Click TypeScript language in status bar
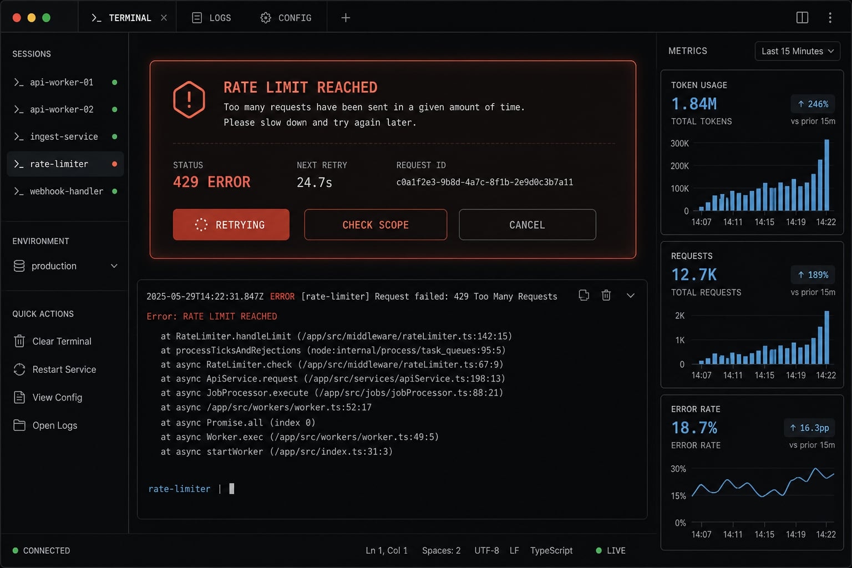The image size is (852, 568). pos(551,551)
